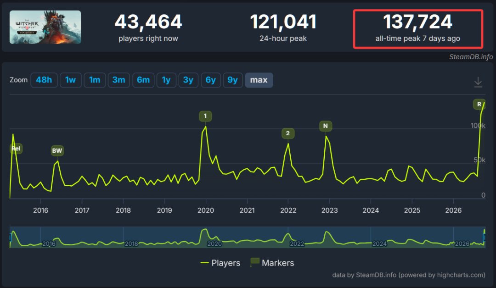Click the navigator right range handle
496x288 pixels.
point(484,237)
